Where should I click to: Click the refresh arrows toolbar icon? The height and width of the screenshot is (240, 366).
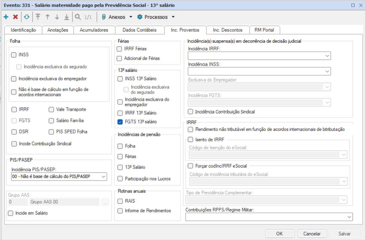click(x=27, y=17)
